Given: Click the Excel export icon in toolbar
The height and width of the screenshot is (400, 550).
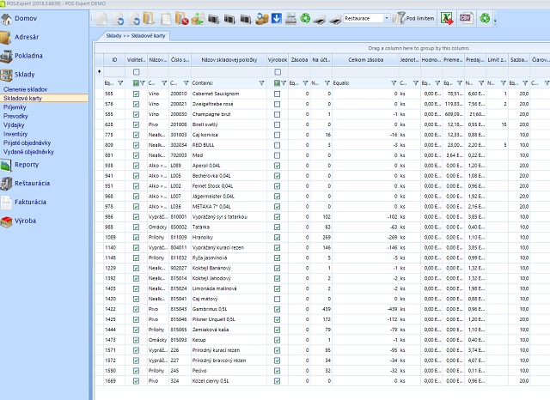Looking at the screenshot, I should point(448,17).
